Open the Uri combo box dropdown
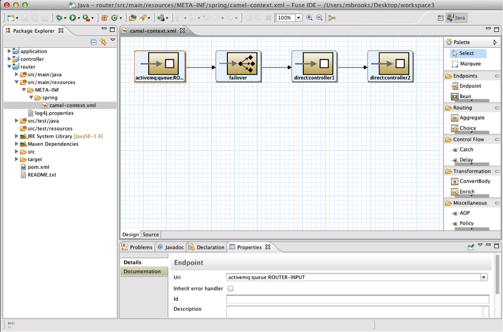503x332 pixels. point(484,278)
